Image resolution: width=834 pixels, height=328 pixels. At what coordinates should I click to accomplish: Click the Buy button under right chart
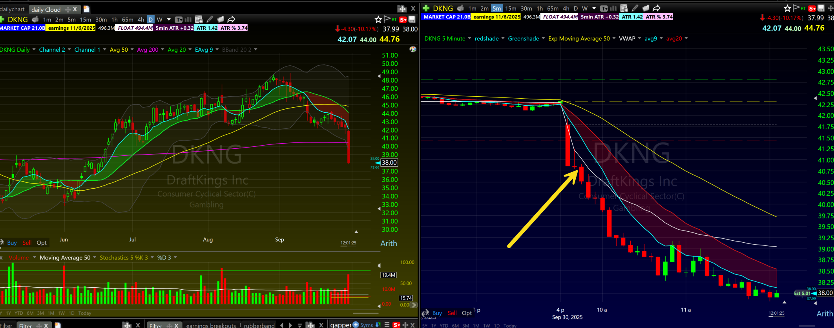coord(437,313)
